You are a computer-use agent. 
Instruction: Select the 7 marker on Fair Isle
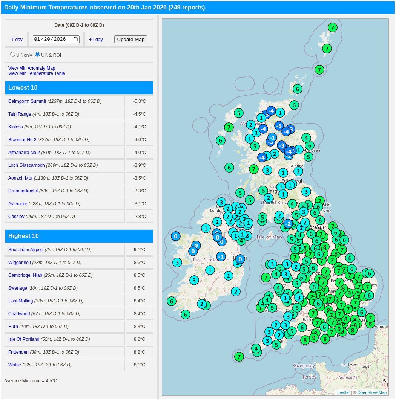coord(319,70)
